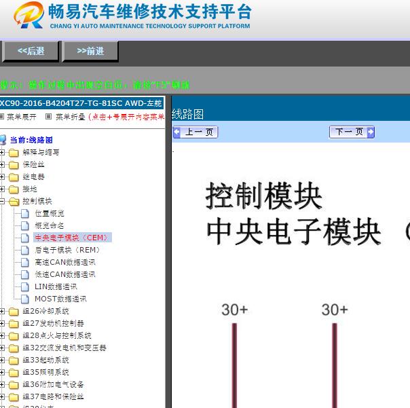This screenshot has width=410, height=408.
Task: Click the 组36附加电气设备 folder icon
Action: 14,385
